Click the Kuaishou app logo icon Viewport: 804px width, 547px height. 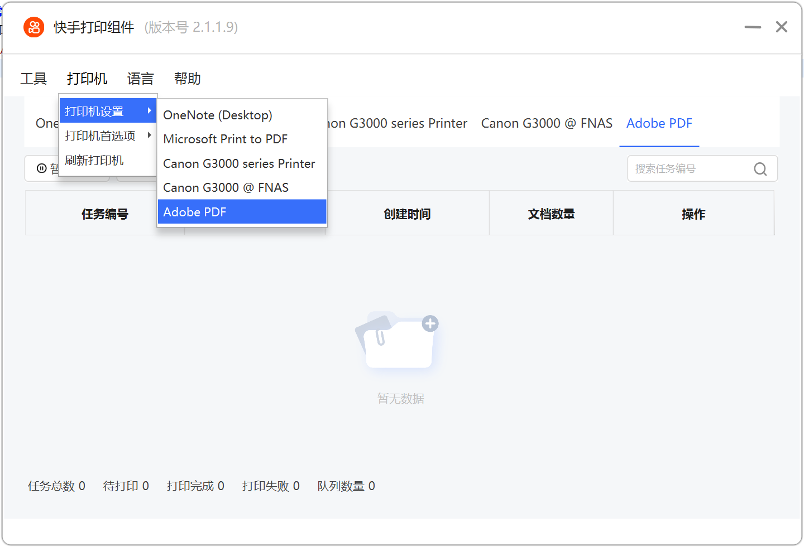[x=33, y=27]
